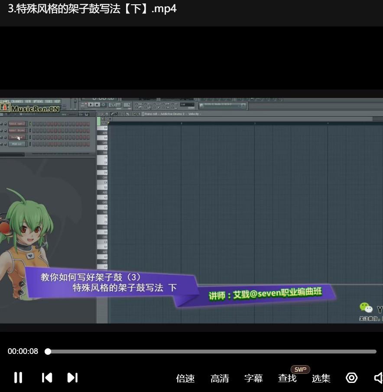
Task: Click the white progress bar handle
Action: pos(48,351)
